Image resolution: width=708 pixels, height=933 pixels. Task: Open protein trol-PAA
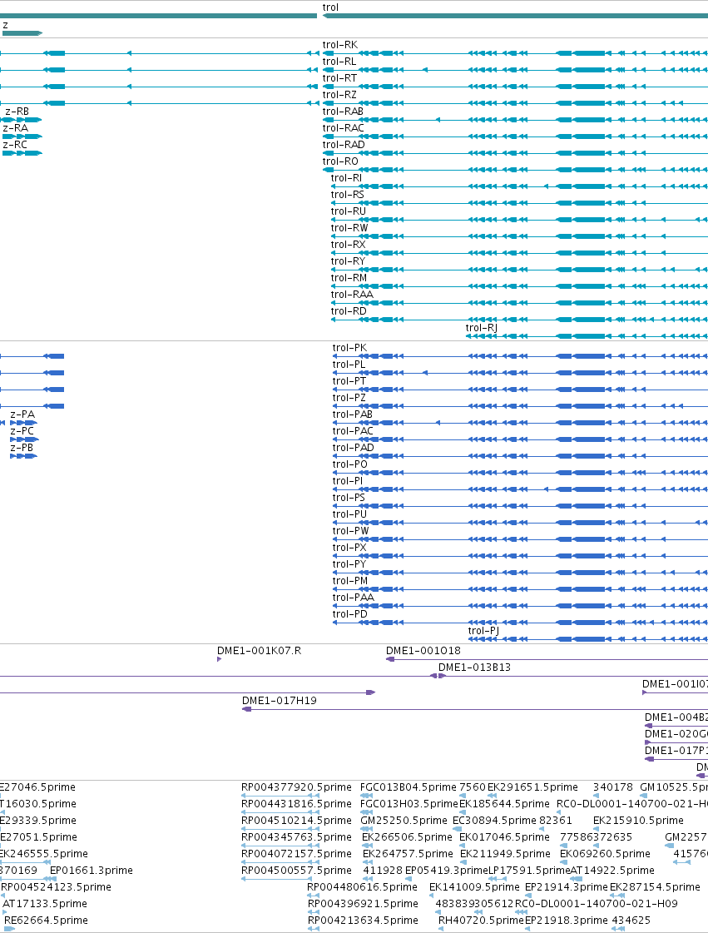[x=354, y=598]
